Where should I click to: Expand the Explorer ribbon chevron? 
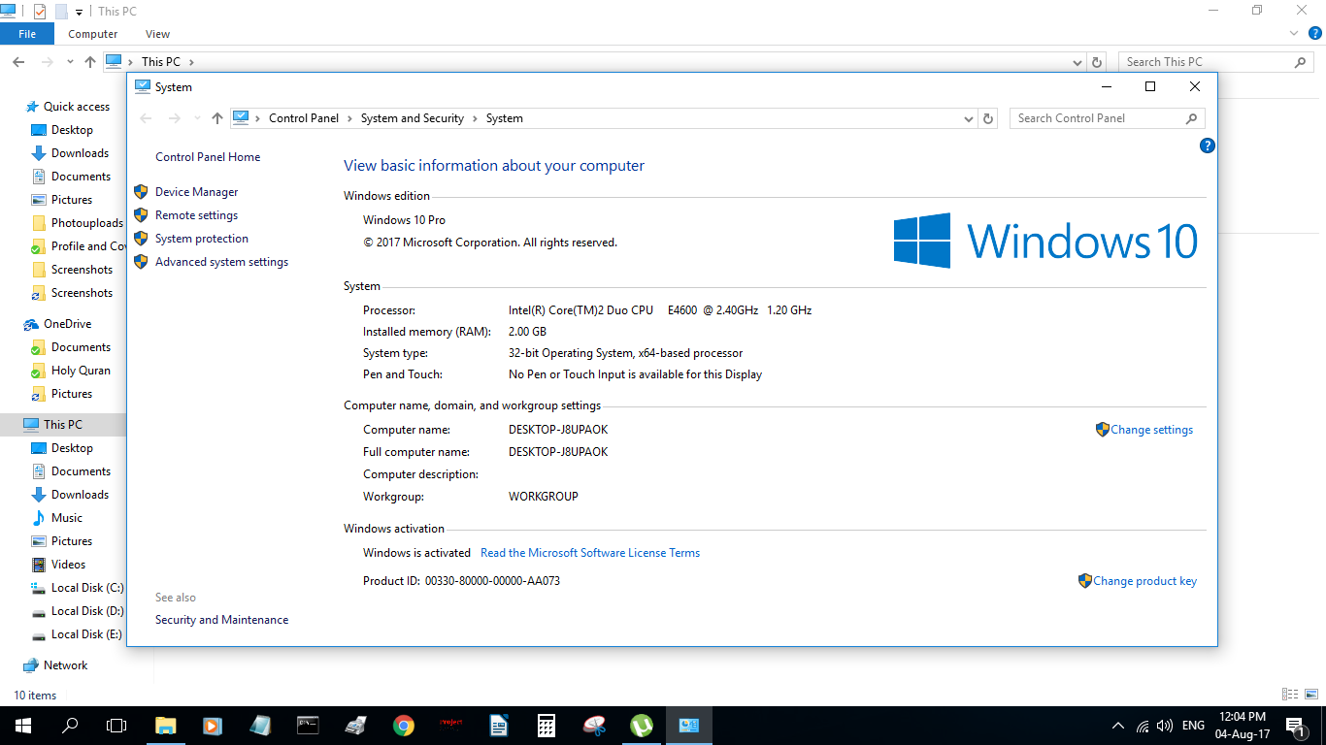pyautogui.click(x=1294, y=33)
